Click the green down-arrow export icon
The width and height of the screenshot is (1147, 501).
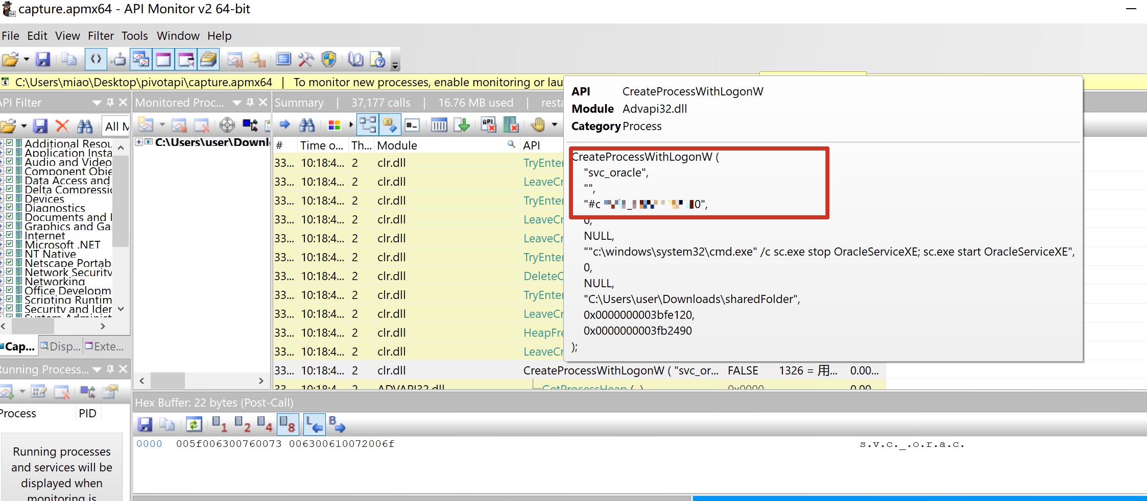click(462, 124)
